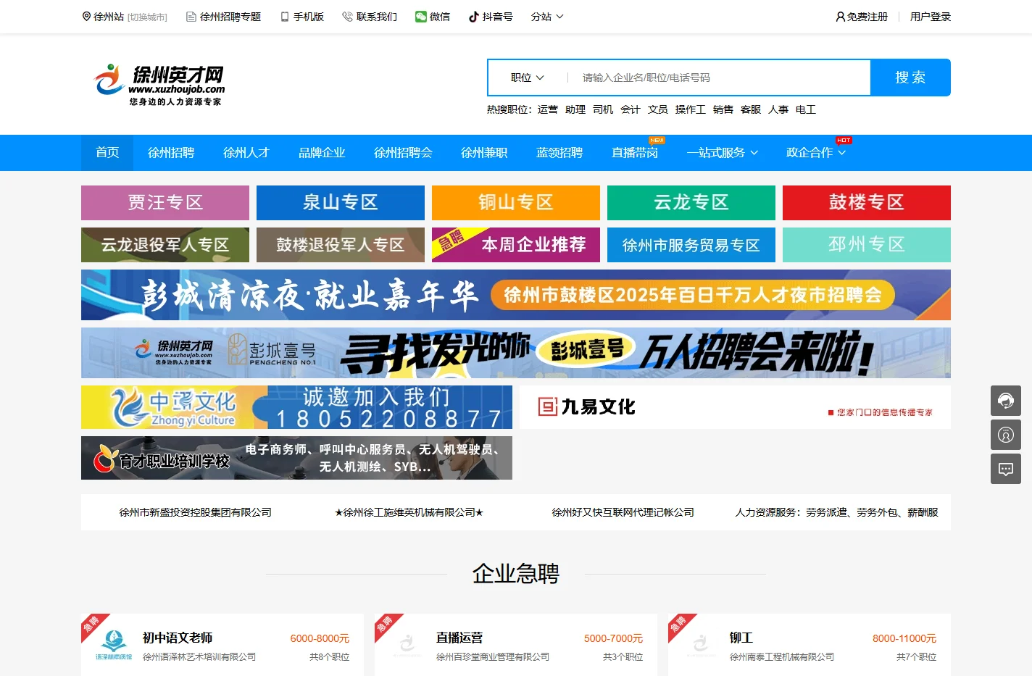Open company 徐州市新盛投资控股集团有限公司
The image size is (1032, 676).
click(x=196, y=512)
